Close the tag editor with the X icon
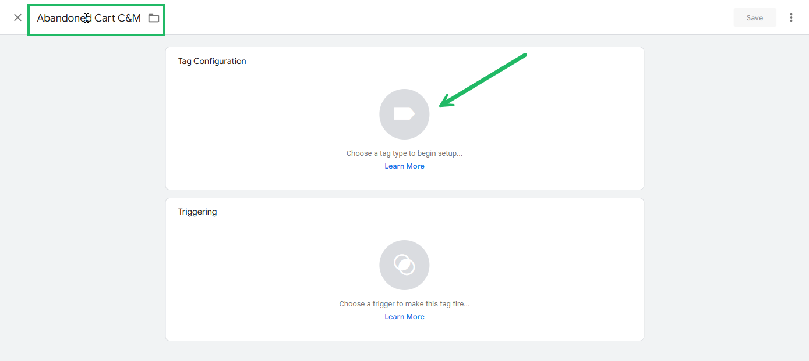Image resolution: width=809 pixels, height=361 pixels. (x=17, y=17)
